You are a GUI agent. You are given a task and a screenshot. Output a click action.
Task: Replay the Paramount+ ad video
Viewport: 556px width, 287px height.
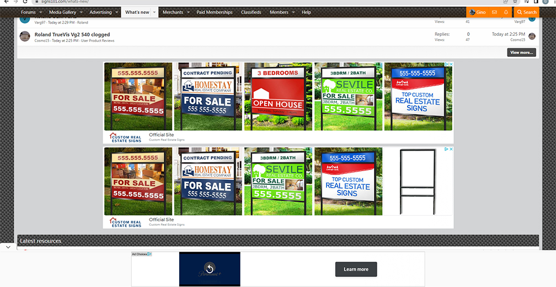[210, 269]
